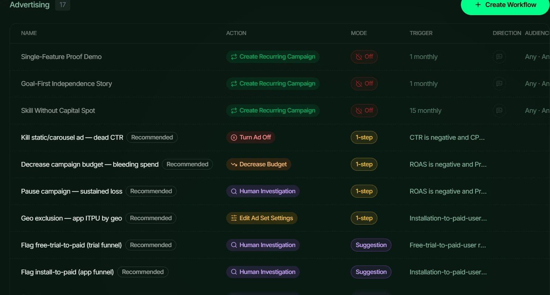The image size is (550, 295).
Task: Open the Goal-First Independence Story workflow
Action: click(67, 84)
